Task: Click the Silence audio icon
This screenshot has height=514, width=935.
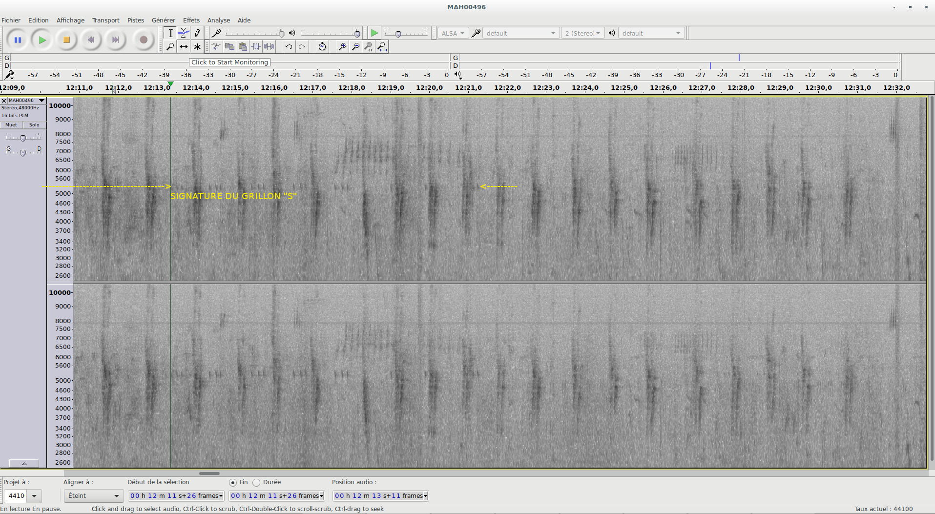Action: coord(269,47)
